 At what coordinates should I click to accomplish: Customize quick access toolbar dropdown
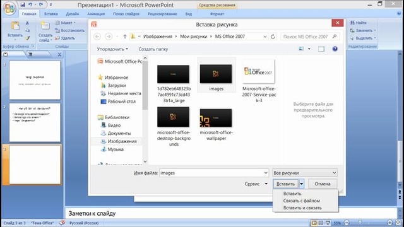point(51,4)
